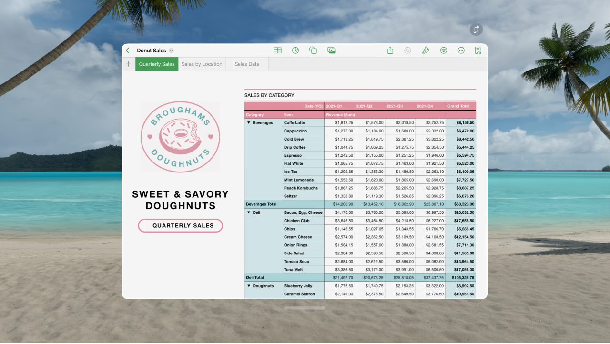This screenshot has width=610, height=344.
Task: Collapse the Deli category group
Action: (248, 212)
